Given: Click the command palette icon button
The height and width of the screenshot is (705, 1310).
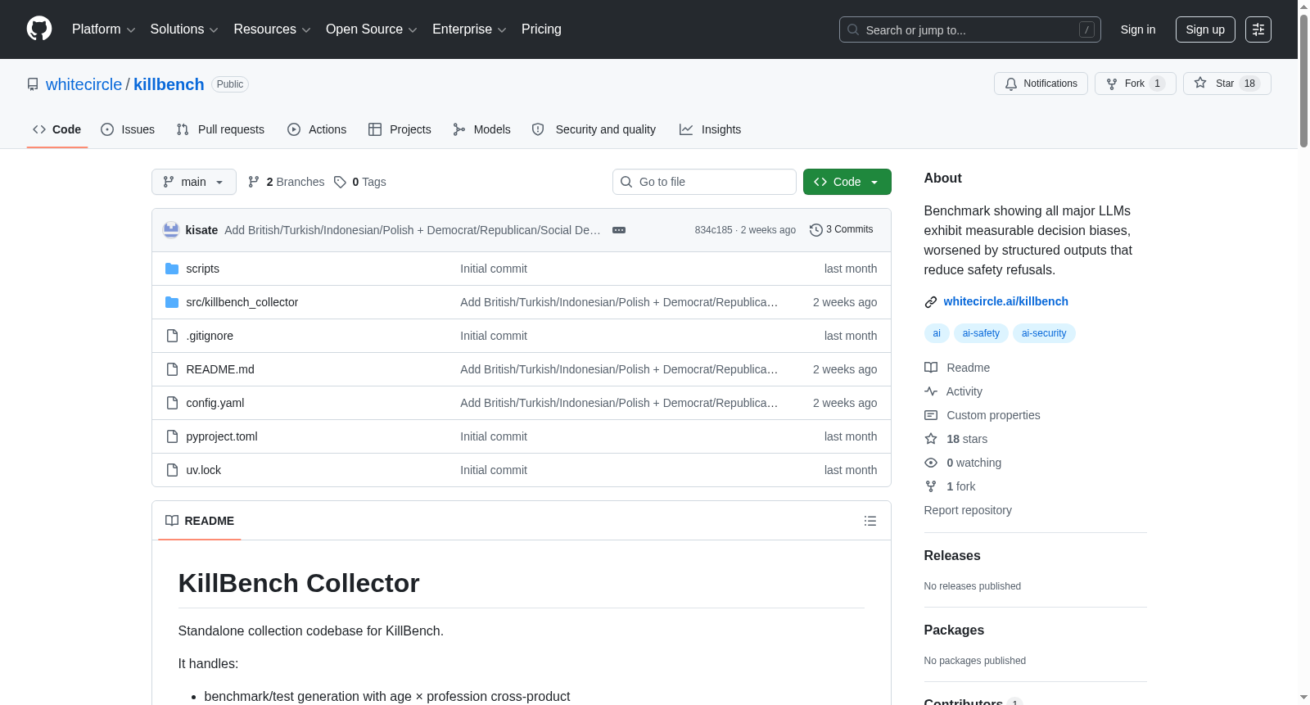Looking at the screenshot, I should click(x=1258, y=29).
